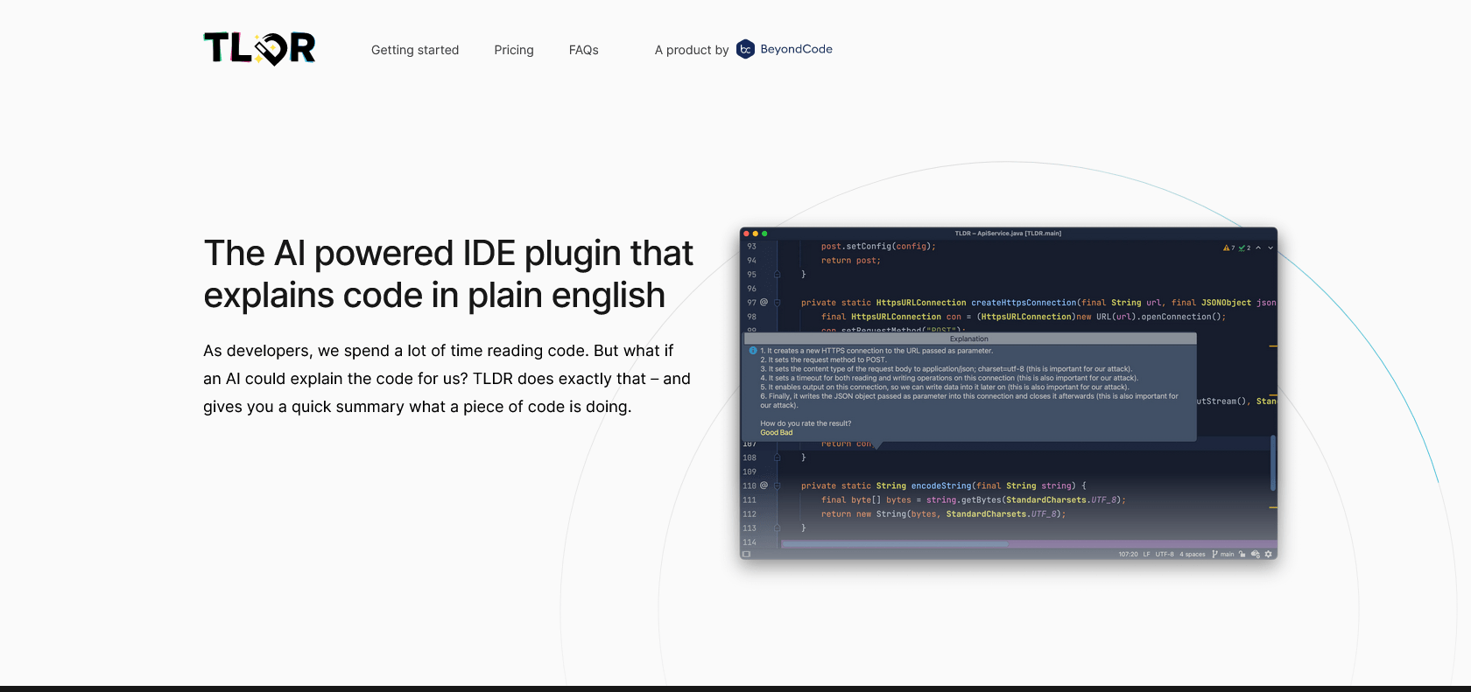Click the 'post.setConfig(config);' code line

(x=878, y=247)
